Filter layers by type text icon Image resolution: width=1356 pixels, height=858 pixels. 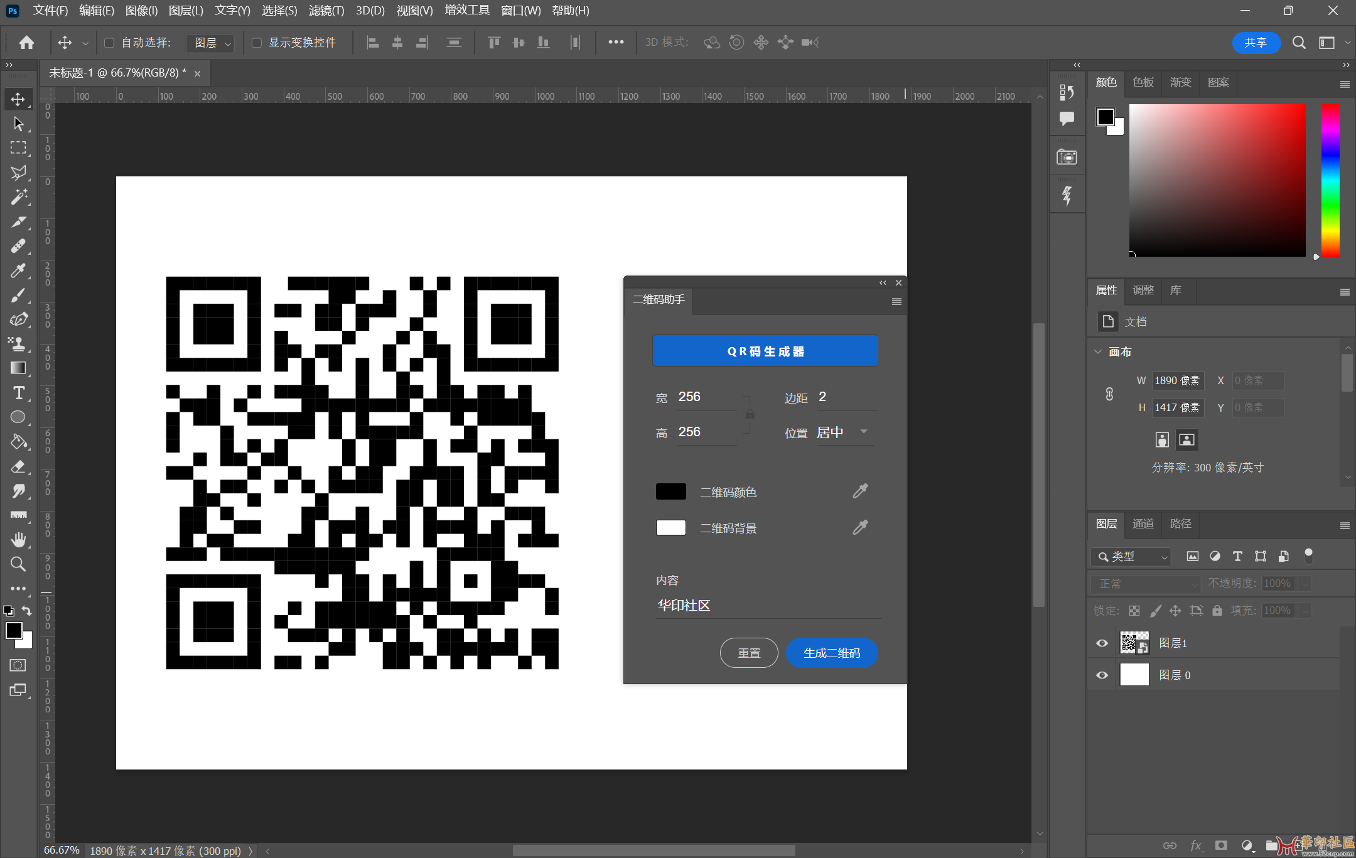[1237, 556]
